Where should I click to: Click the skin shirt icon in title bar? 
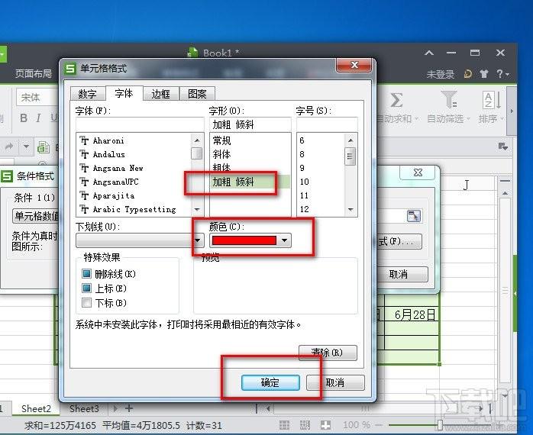[484, 73]
